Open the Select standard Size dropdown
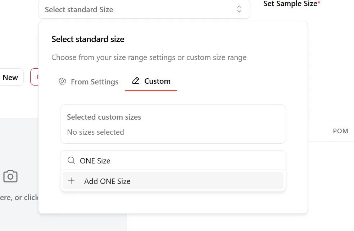 point(144,9)
